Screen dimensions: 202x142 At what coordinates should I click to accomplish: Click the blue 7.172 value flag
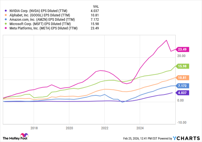click(x=183, y=86)
